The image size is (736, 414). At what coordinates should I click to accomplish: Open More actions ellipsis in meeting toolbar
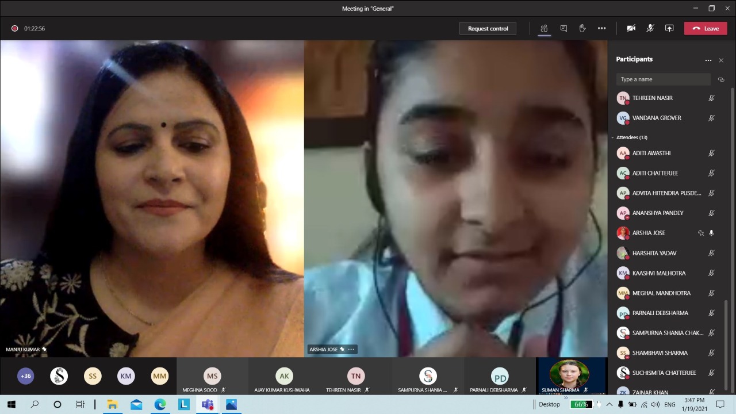coord(601,28)
